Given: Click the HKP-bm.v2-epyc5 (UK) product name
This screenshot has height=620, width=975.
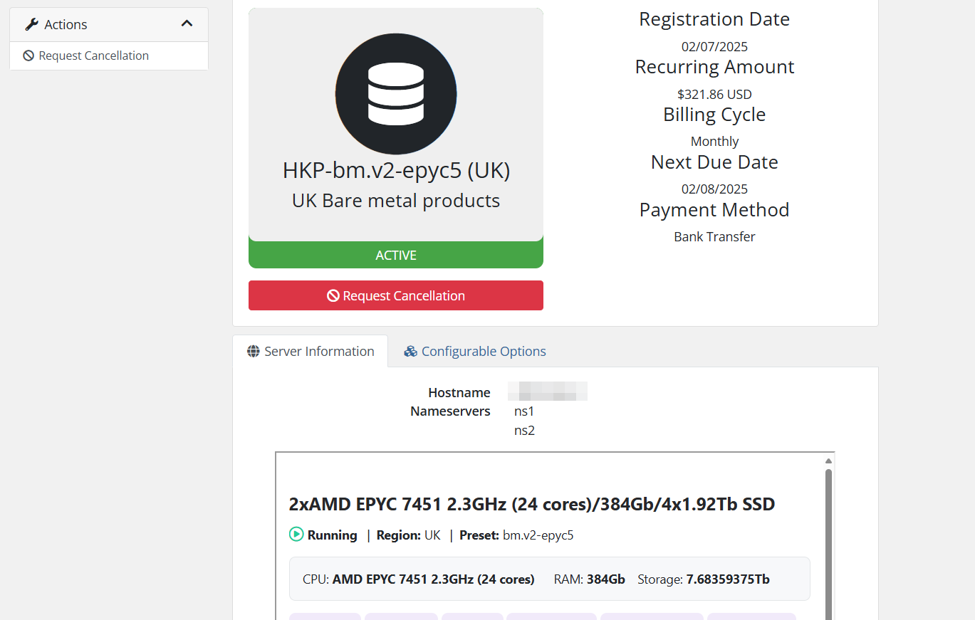Looking at the screenshot, I should pyautogui.click(x=396, y=171).
